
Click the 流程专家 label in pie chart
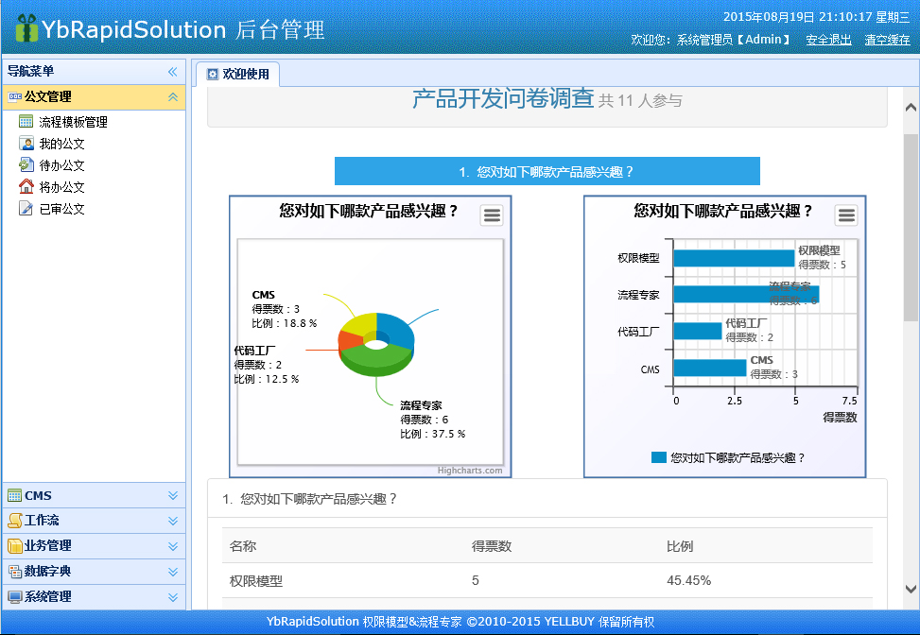coord(422,405)
